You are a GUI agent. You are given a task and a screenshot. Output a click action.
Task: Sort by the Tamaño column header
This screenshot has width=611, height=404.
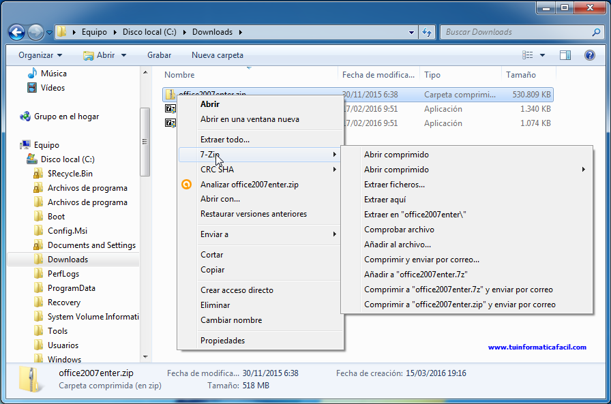(x=528, y=75)
